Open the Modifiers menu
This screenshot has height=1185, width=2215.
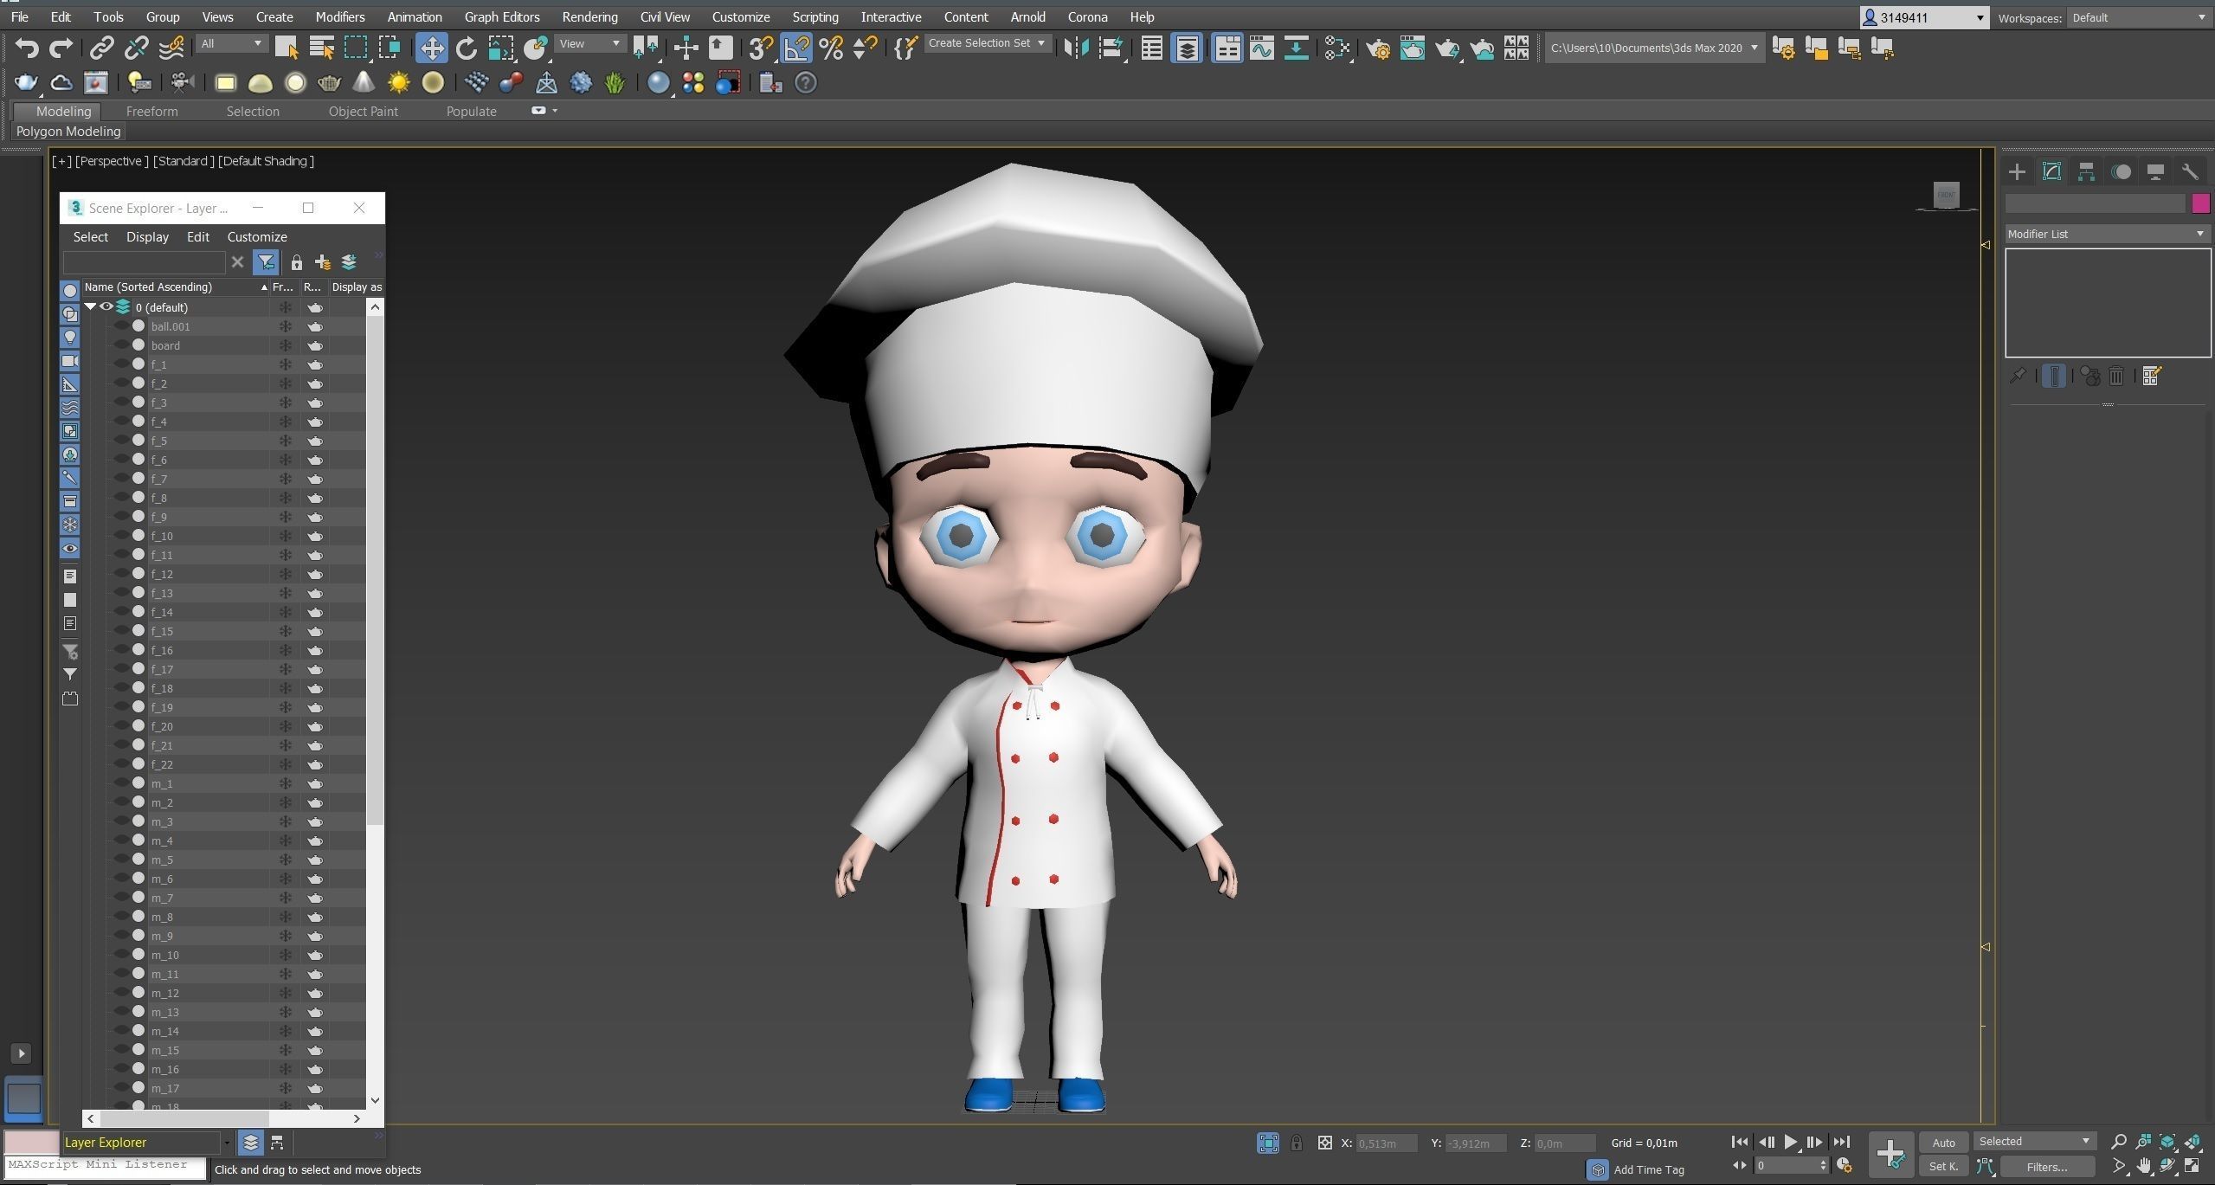coord(339,16)
